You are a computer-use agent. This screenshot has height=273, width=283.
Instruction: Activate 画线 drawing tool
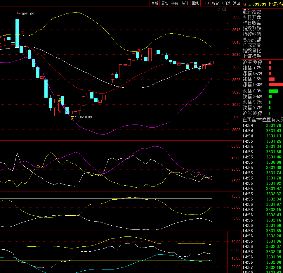(195, 3)
